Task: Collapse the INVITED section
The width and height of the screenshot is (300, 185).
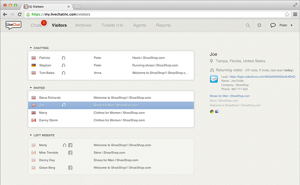Action: pyautogui.click(x=31, y=88)
